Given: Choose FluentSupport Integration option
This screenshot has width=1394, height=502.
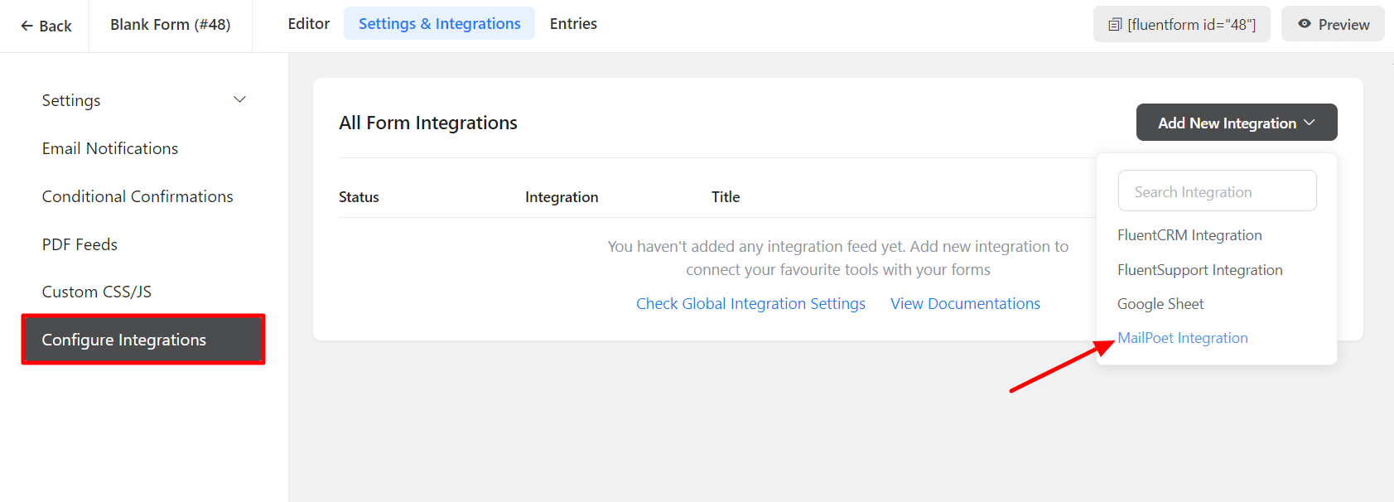Looking at the screenshot, I should (x=1199, y=270).
